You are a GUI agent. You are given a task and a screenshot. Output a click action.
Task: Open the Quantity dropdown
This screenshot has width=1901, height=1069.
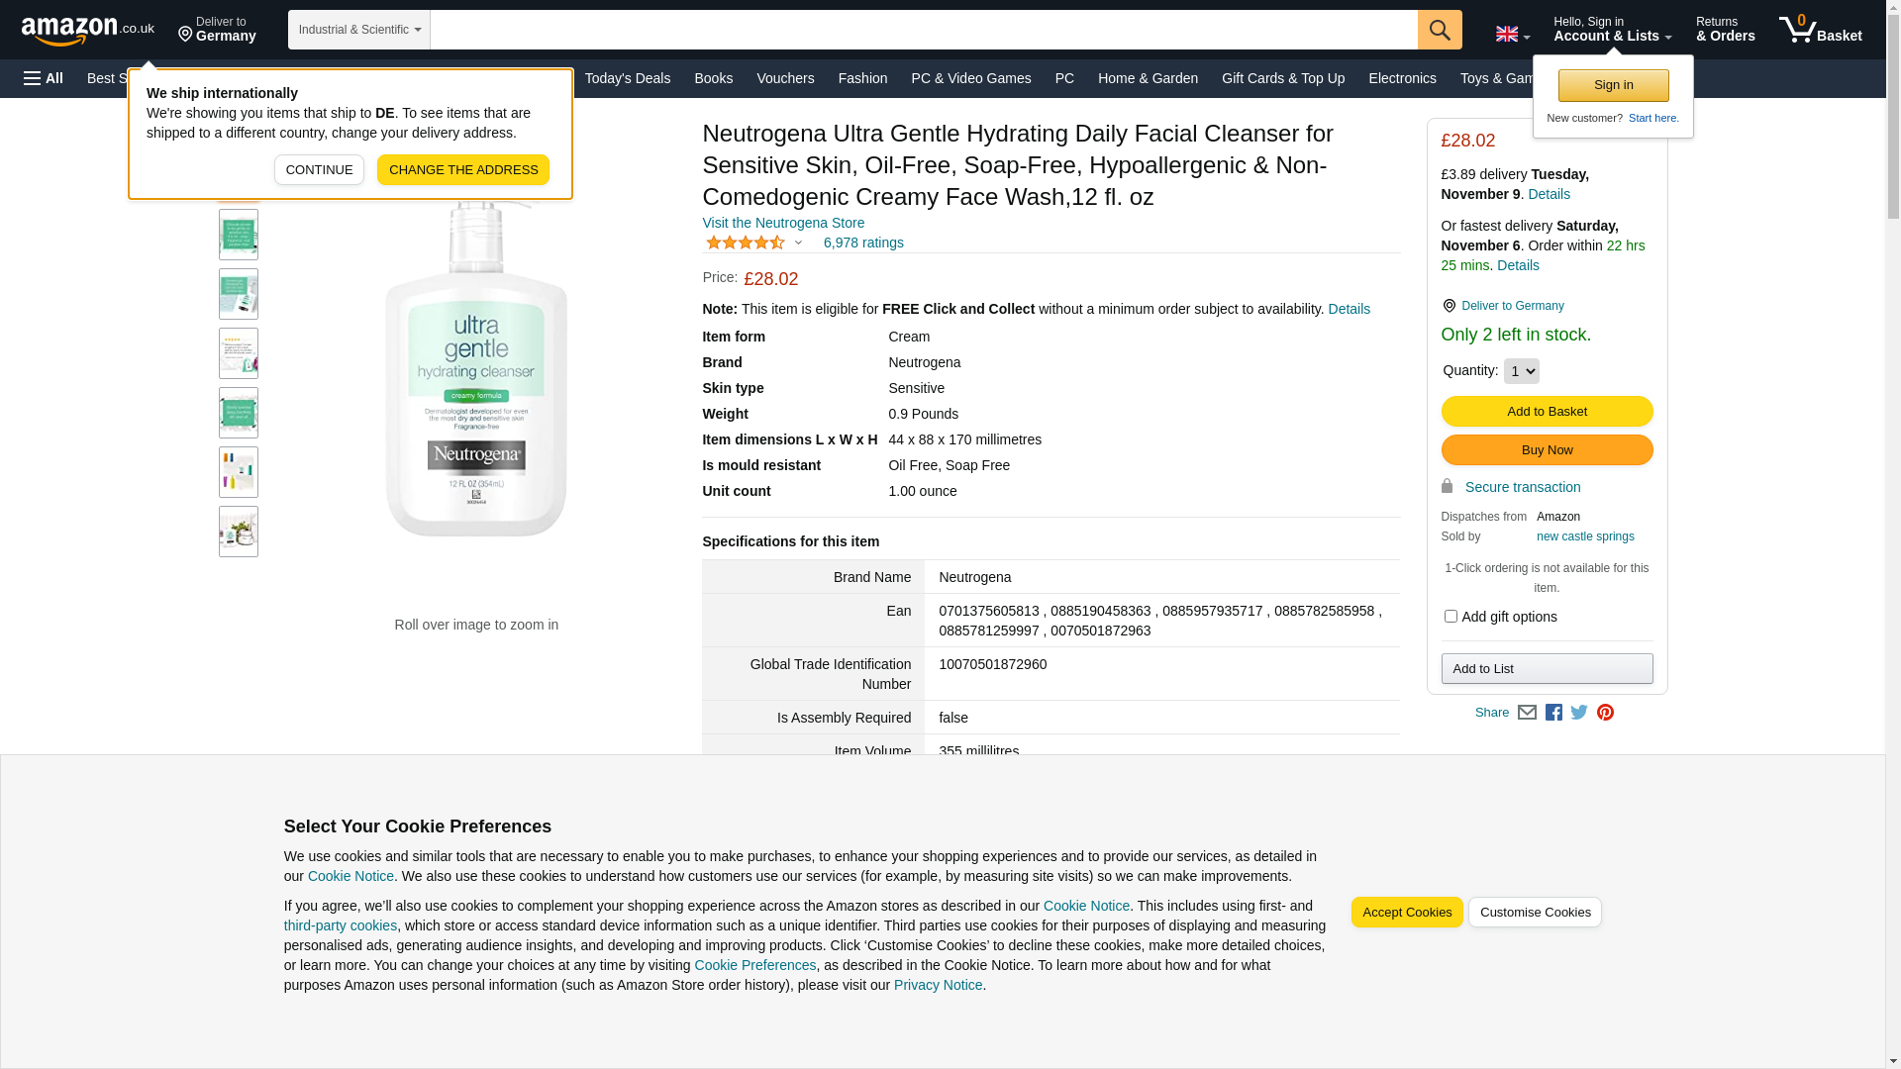[x=1521, y=371]
